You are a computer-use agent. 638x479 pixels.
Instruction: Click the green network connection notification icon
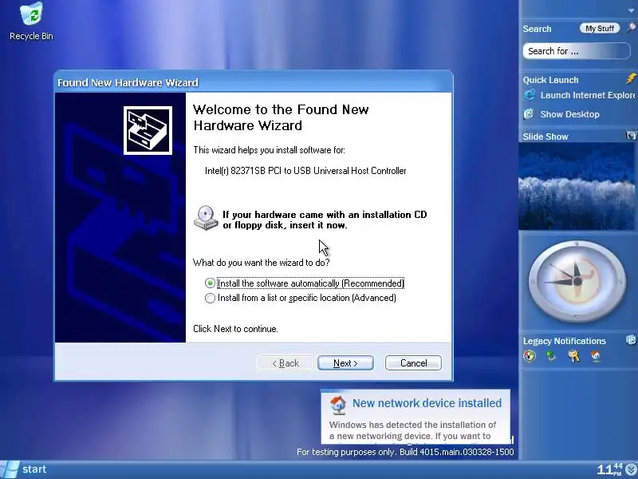(551, 356)
